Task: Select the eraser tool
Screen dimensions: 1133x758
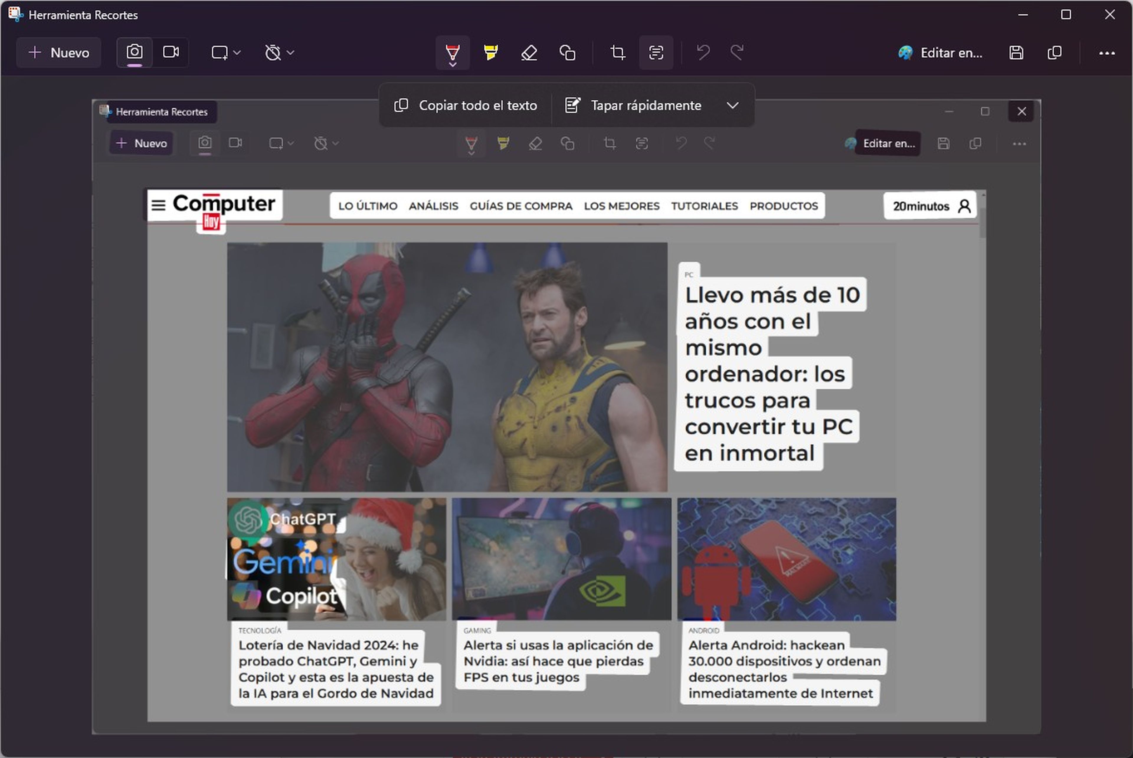Action: [x=529, y=52]
